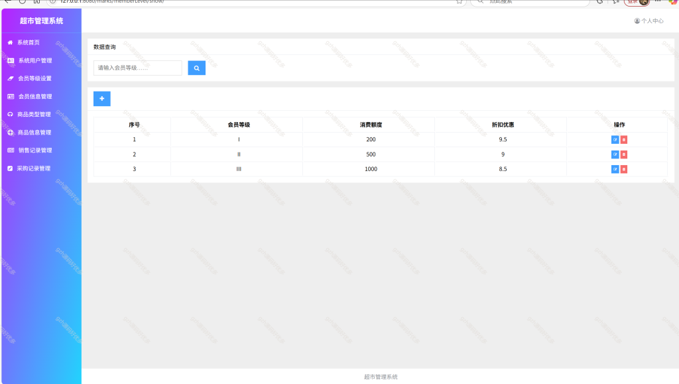Click the browser search box

tap(530, 2)
